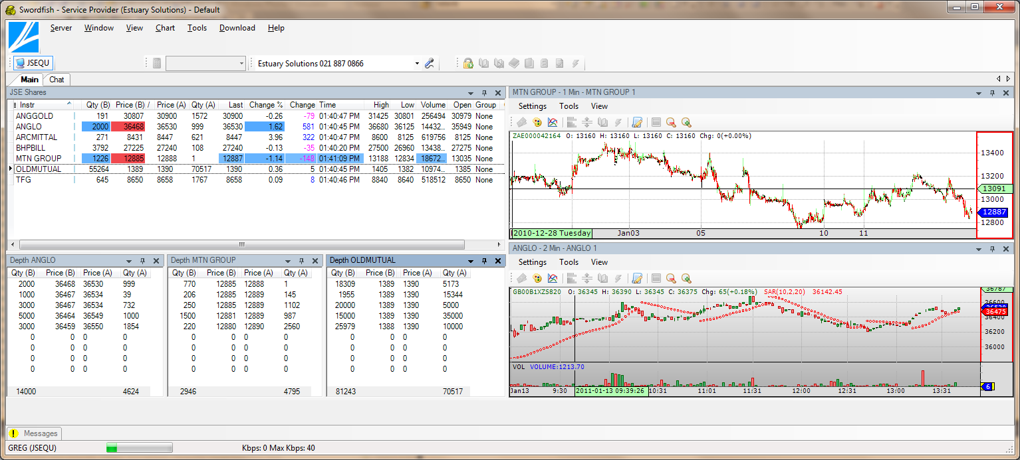The image size is (1020, 460).
Task: Click the Swordfish logo icon
Action: coord(23,37)
